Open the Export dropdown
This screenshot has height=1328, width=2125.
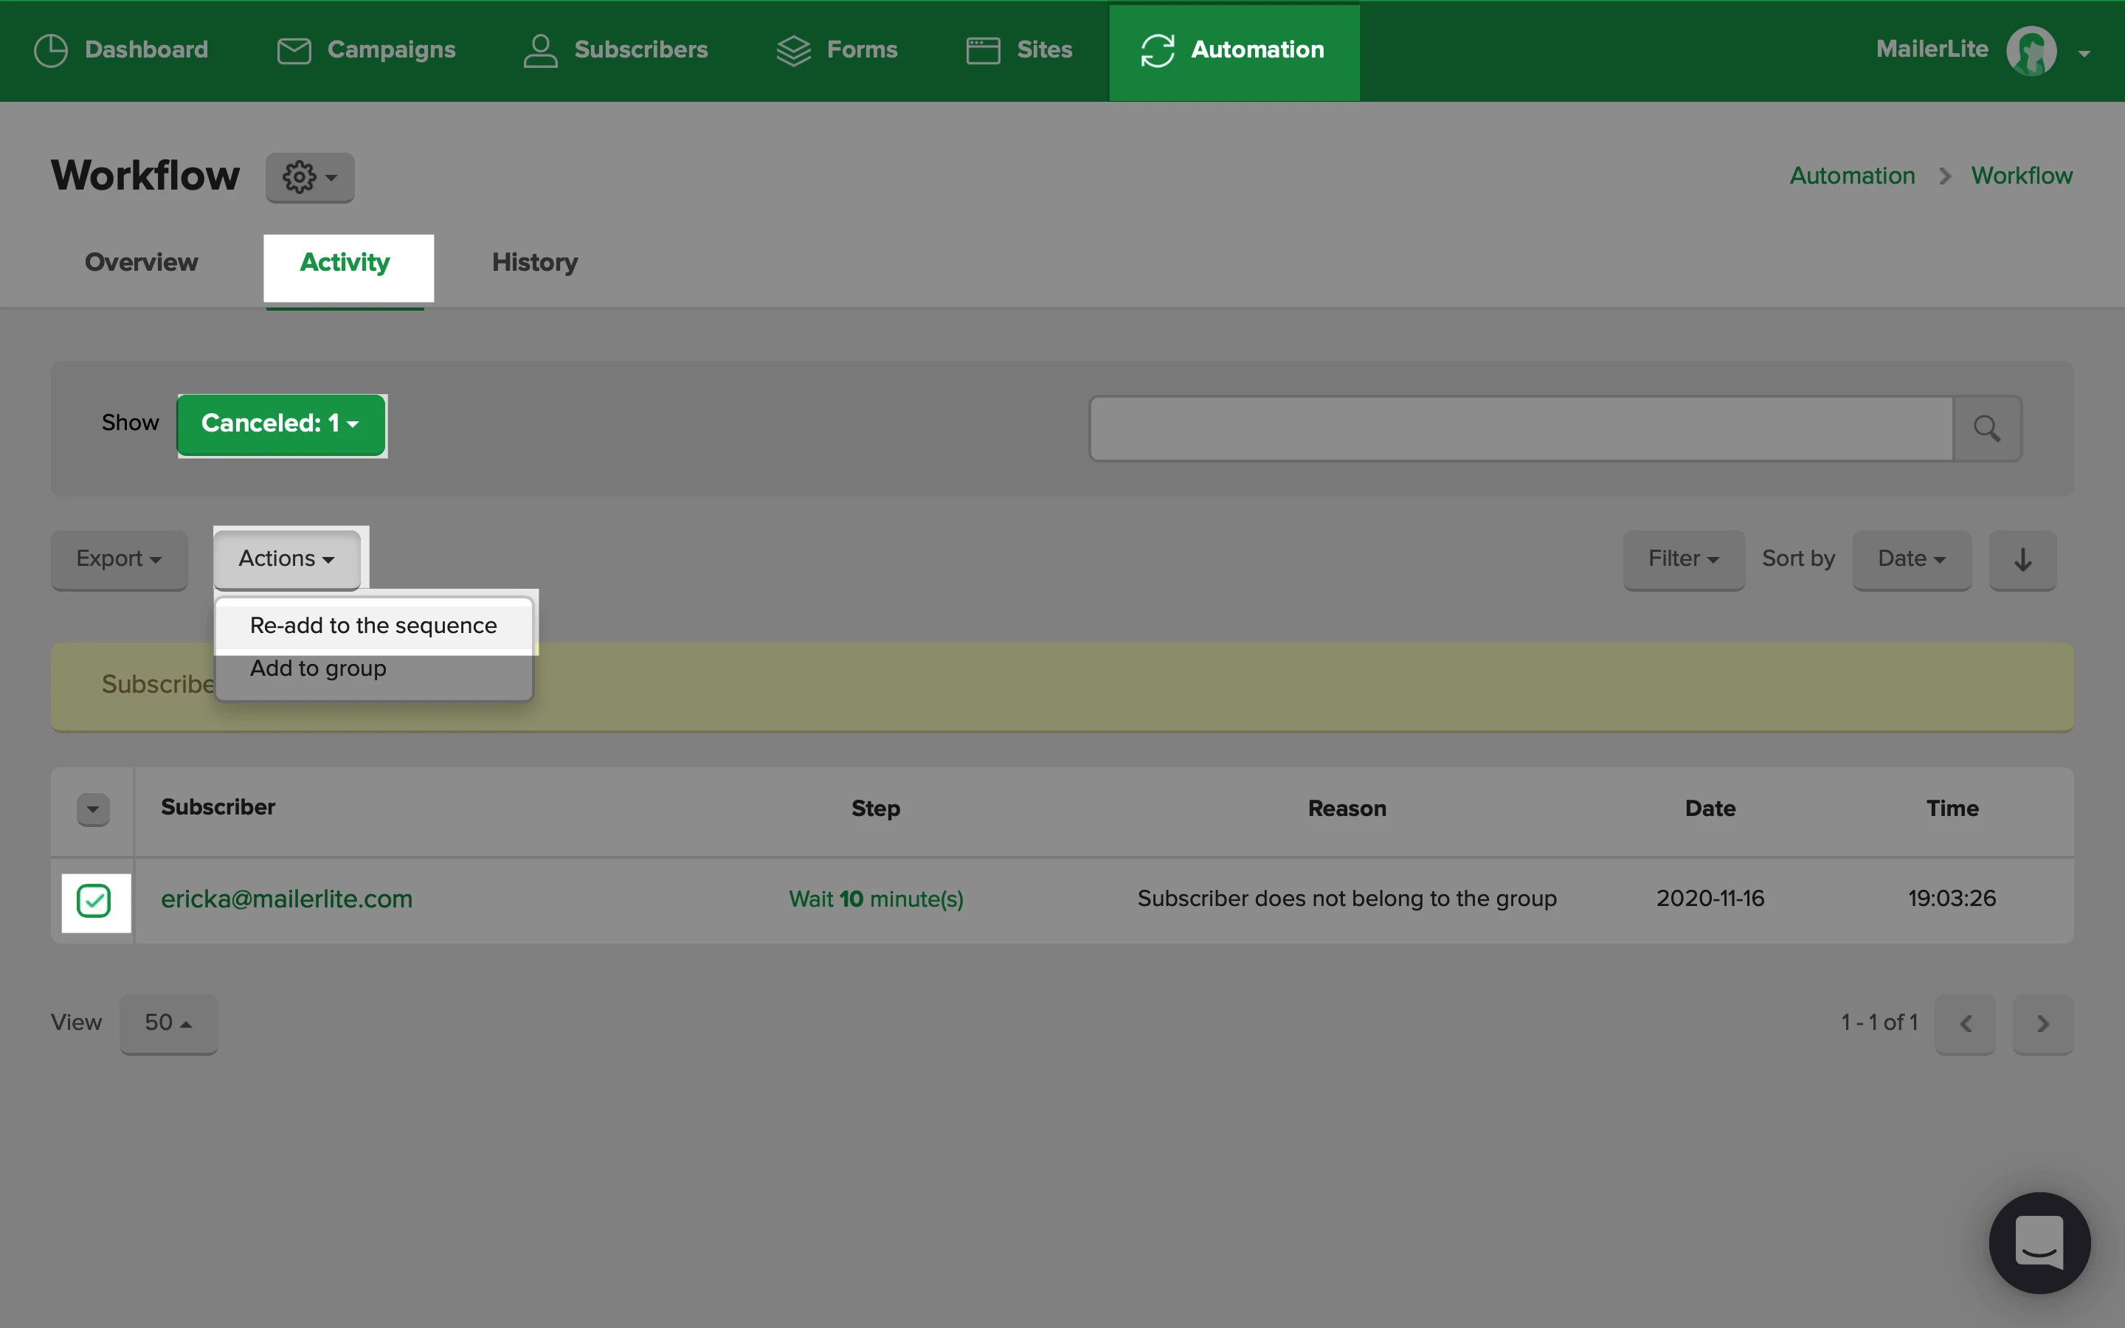click(119, 559)
